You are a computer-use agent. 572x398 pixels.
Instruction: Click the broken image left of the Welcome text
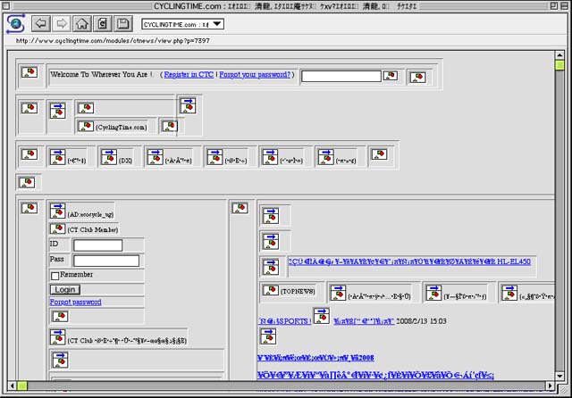pos(29,71)
